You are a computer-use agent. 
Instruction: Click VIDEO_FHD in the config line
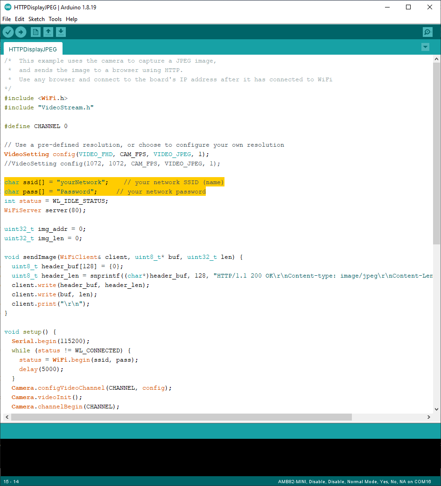click(x=96, y=154)
